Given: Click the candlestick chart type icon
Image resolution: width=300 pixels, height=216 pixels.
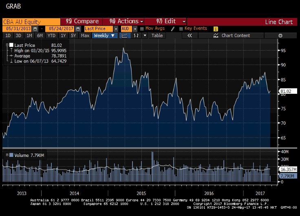Looking at the screenshot, I should coord(136,35).
